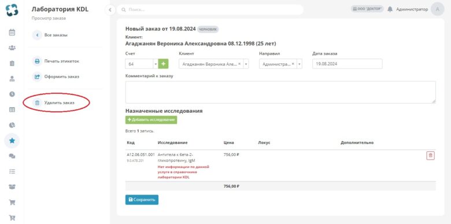Viewport: 451px width, 224px height.
Task: Focus the Комментарий к заказу textarea
Action: coord(280,92)
